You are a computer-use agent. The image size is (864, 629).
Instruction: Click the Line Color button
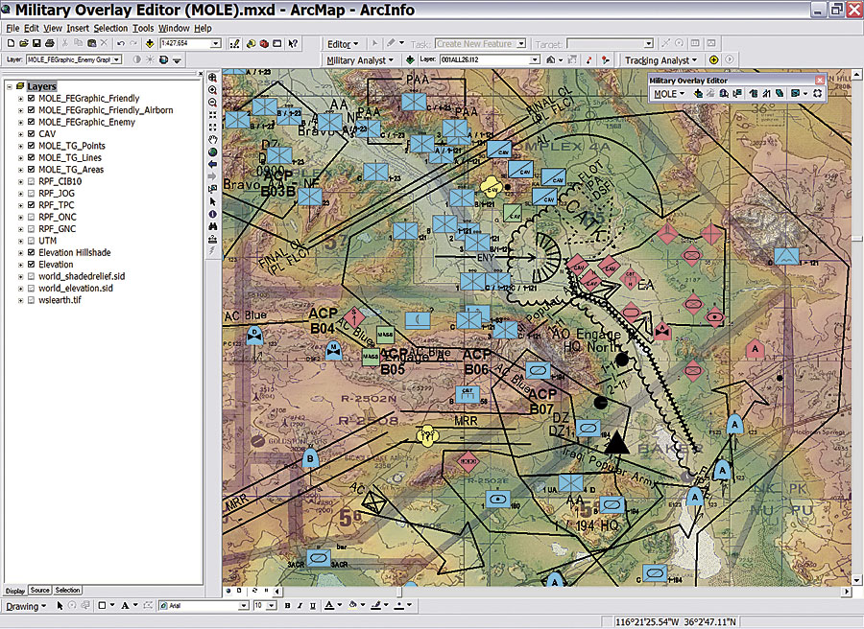tap(375, 606)
